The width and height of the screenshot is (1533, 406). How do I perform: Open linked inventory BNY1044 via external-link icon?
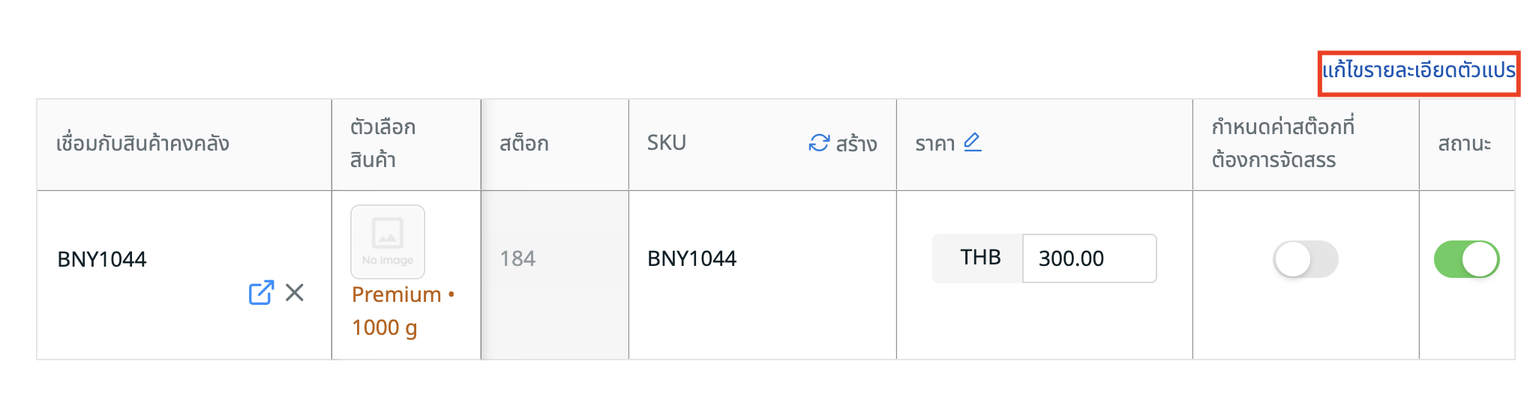click(x=261, y=292)
